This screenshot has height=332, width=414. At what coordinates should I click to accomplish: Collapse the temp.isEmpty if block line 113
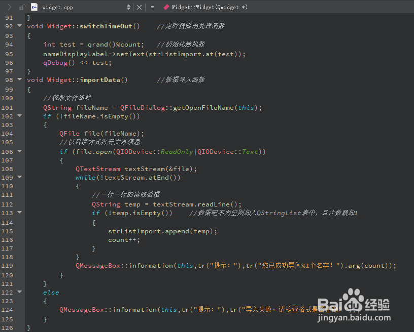pos(20,212)
